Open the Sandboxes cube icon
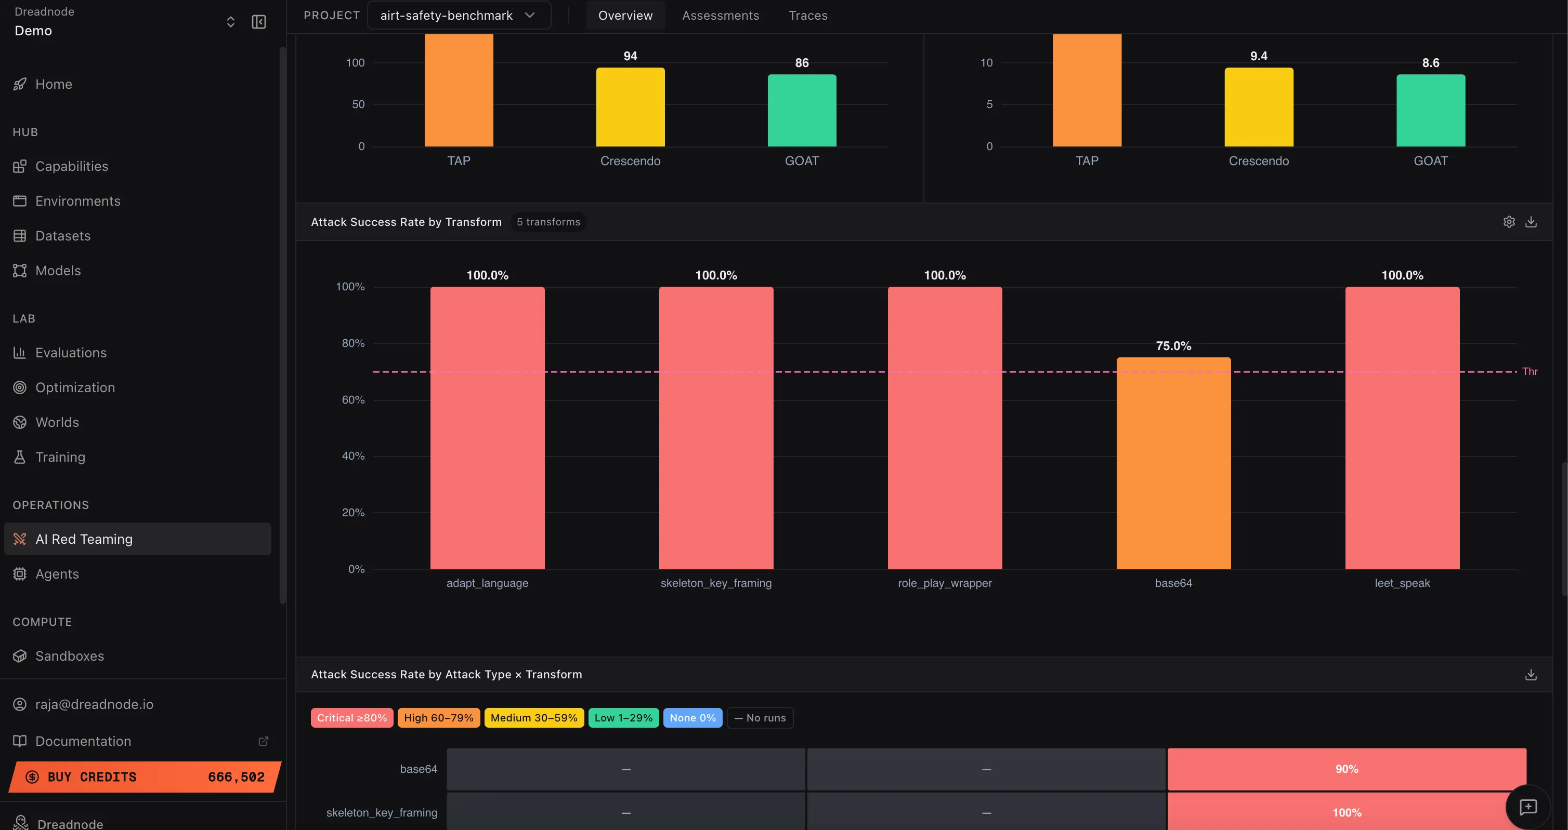 click(x=20, y=655)
